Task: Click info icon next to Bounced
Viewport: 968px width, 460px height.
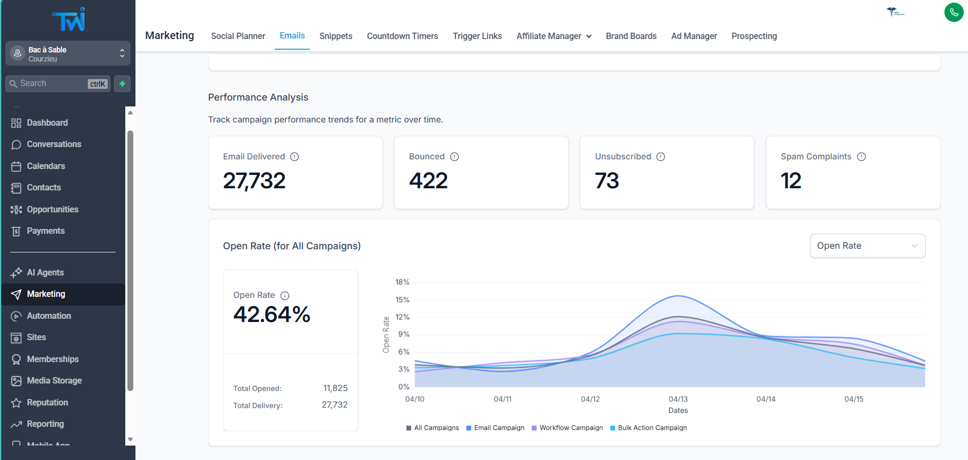Action: pyautogui.click(x=455, y=157)
